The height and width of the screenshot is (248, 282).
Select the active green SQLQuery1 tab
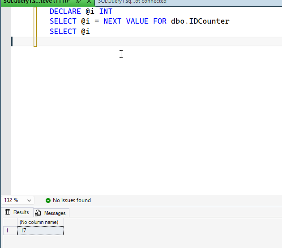[36, 2]
